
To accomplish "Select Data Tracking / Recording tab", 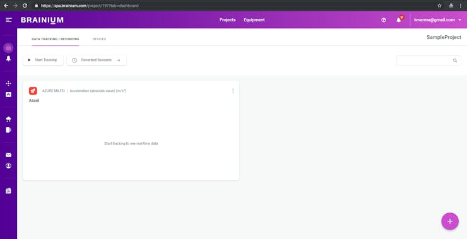I will (x=56, y=39).
